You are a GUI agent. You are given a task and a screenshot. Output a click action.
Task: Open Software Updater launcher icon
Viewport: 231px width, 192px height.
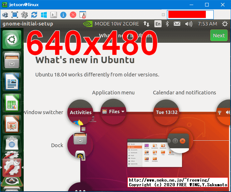(x=12, y=182)
